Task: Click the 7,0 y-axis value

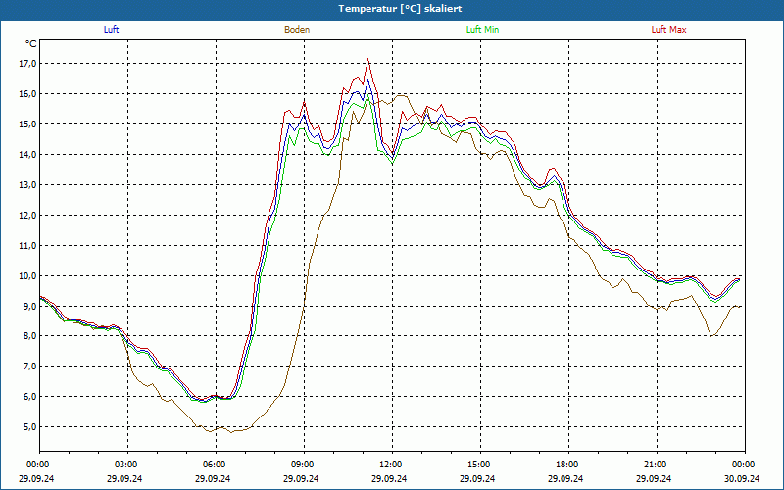Action: 29,366
